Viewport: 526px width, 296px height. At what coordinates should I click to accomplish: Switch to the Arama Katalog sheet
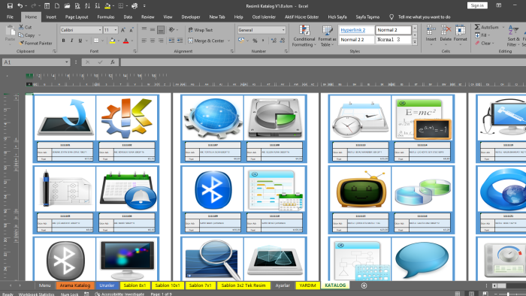(x=75, y=285)
